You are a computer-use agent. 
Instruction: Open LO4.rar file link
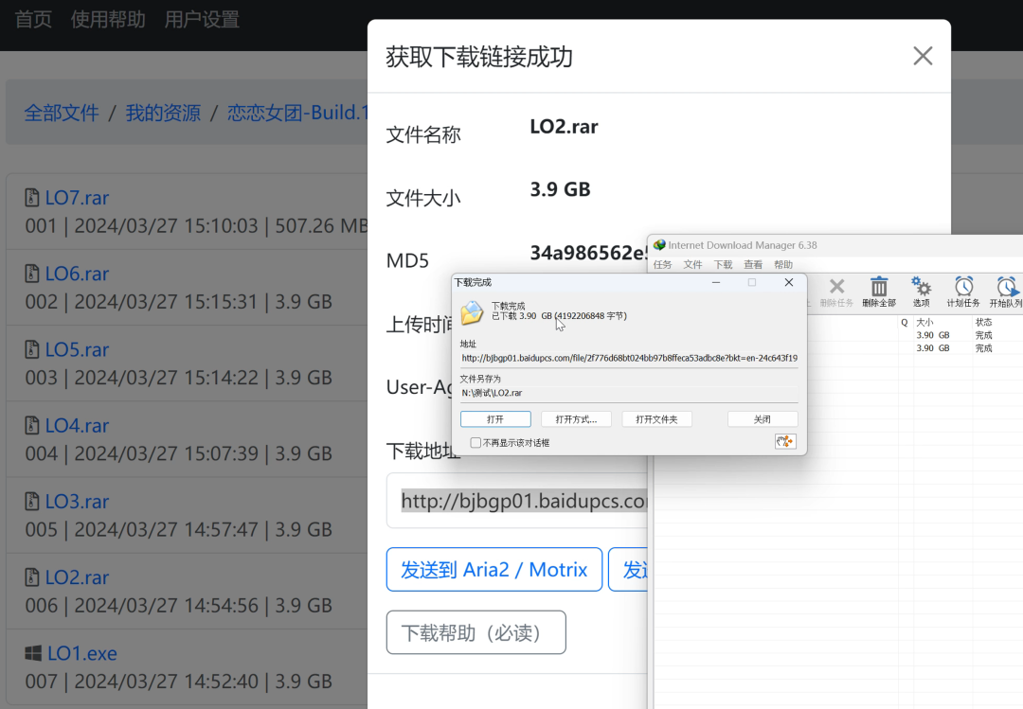click(77, 426)
